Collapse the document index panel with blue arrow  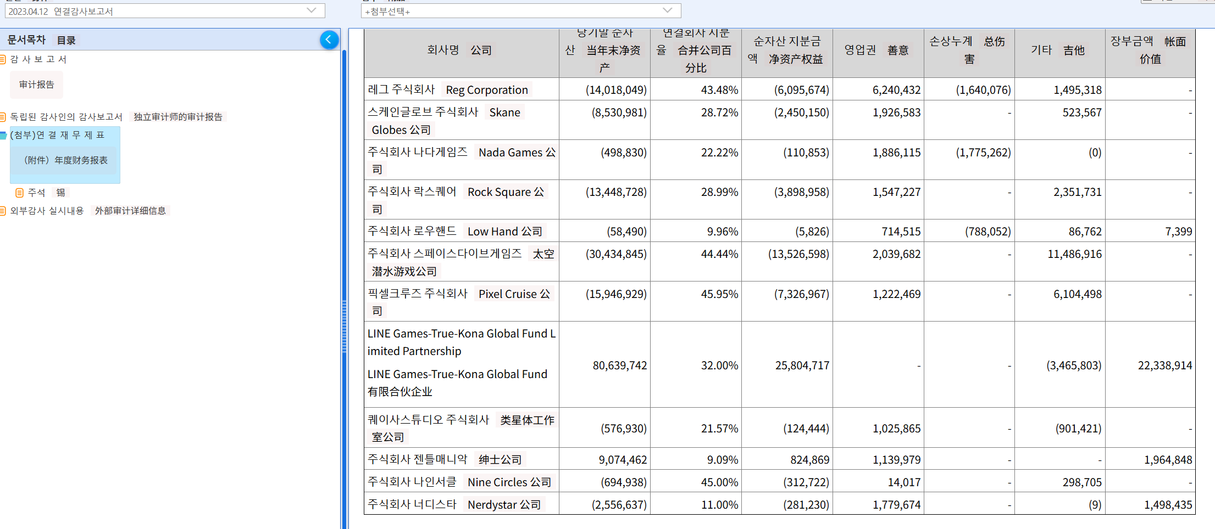pyautogui.click(x=329, y=40)
